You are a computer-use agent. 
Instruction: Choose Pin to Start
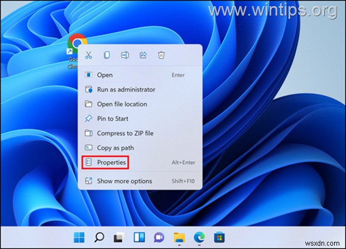[140, 119]
